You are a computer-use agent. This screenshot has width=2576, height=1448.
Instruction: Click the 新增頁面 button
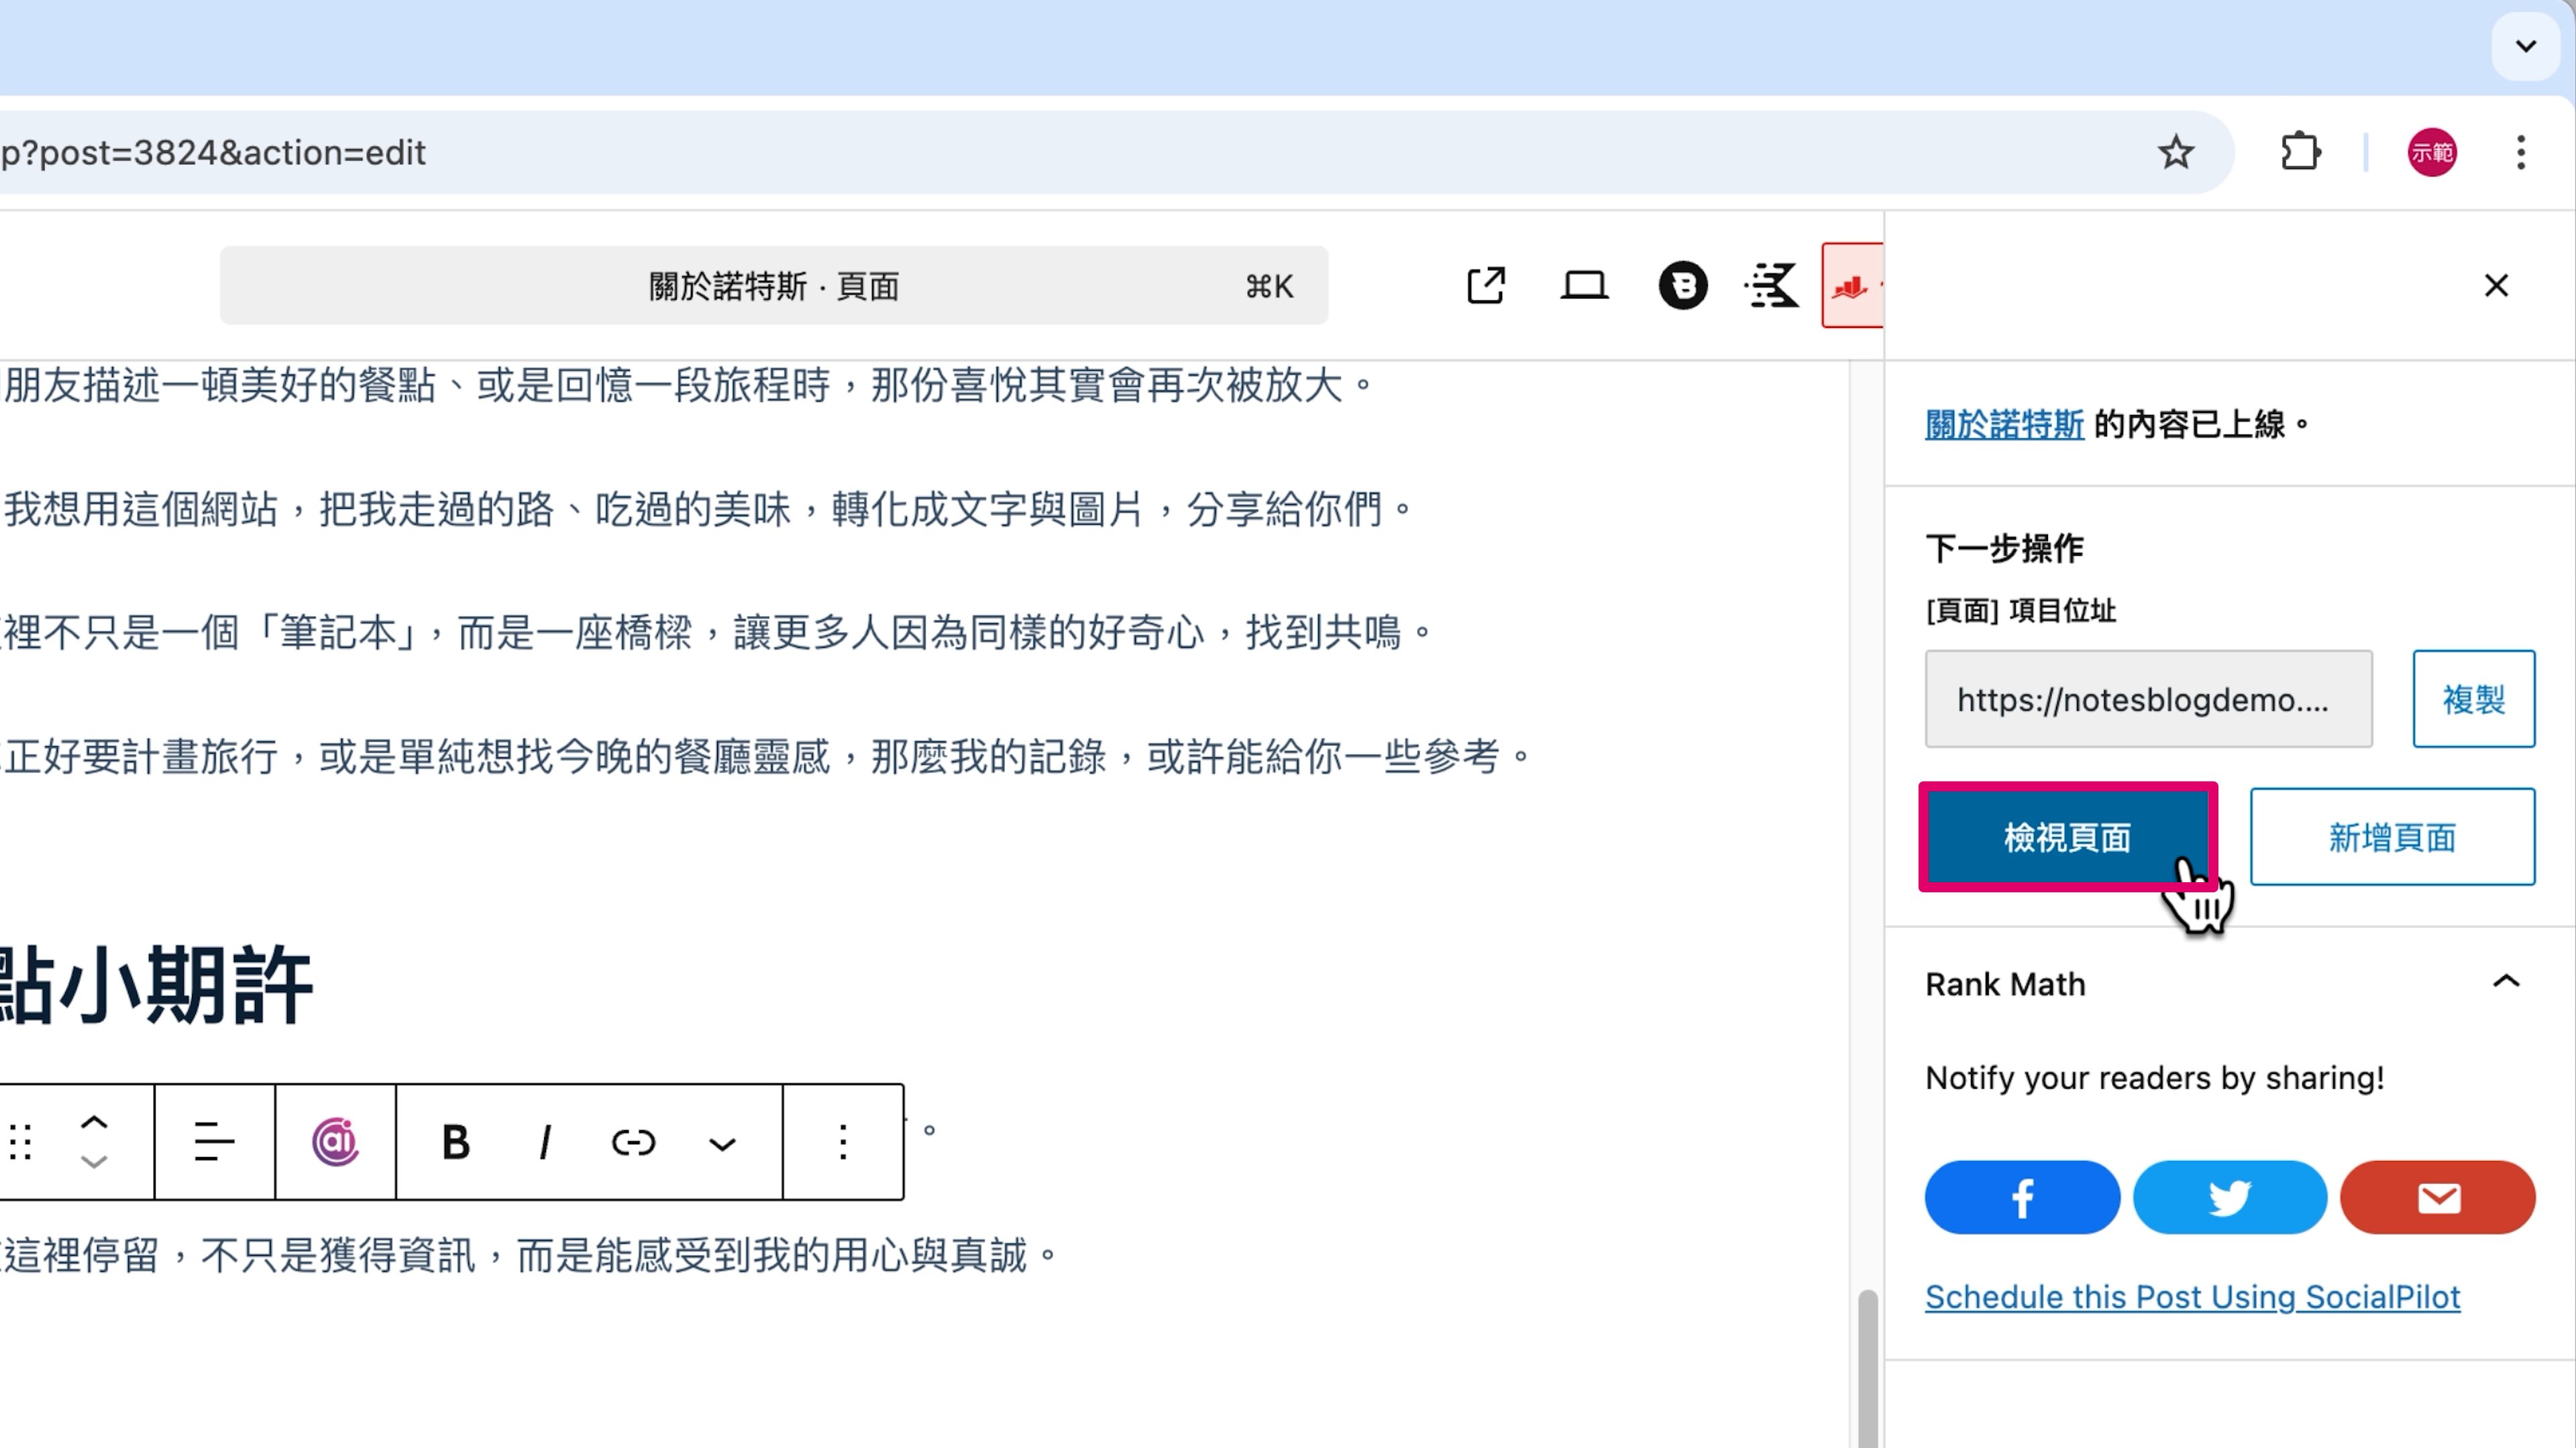coord(2392,837)
